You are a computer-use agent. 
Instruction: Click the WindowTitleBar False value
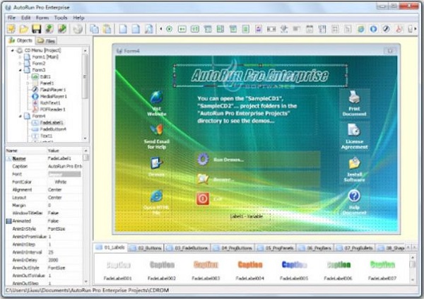tap(64, 213)
